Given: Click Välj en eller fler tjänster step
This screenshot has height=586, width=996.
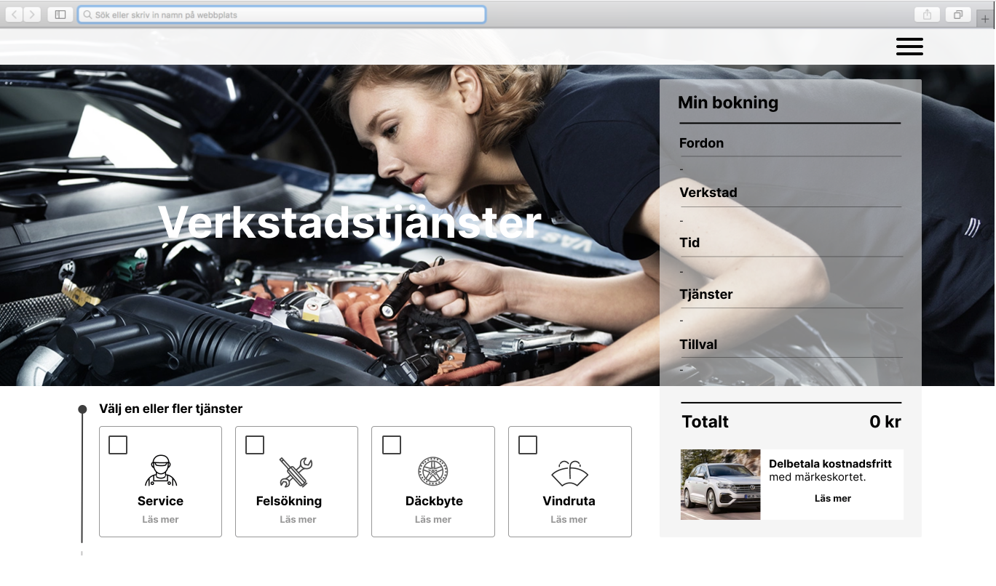Looking at the screenshot, I should (x=170, y=409).
